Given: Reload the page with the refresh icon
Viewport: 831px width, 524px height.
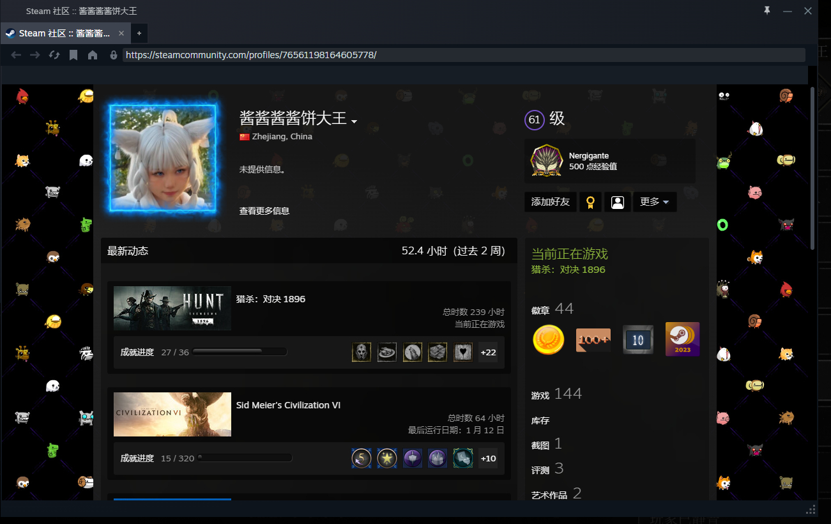Looking at the screenshot, I should pyautogui.click(x=54, y=55).
